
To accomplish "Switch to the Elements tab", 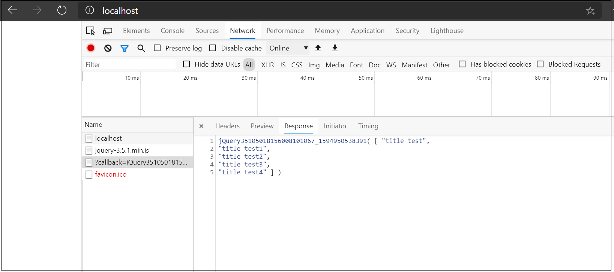I will point(136,31).
